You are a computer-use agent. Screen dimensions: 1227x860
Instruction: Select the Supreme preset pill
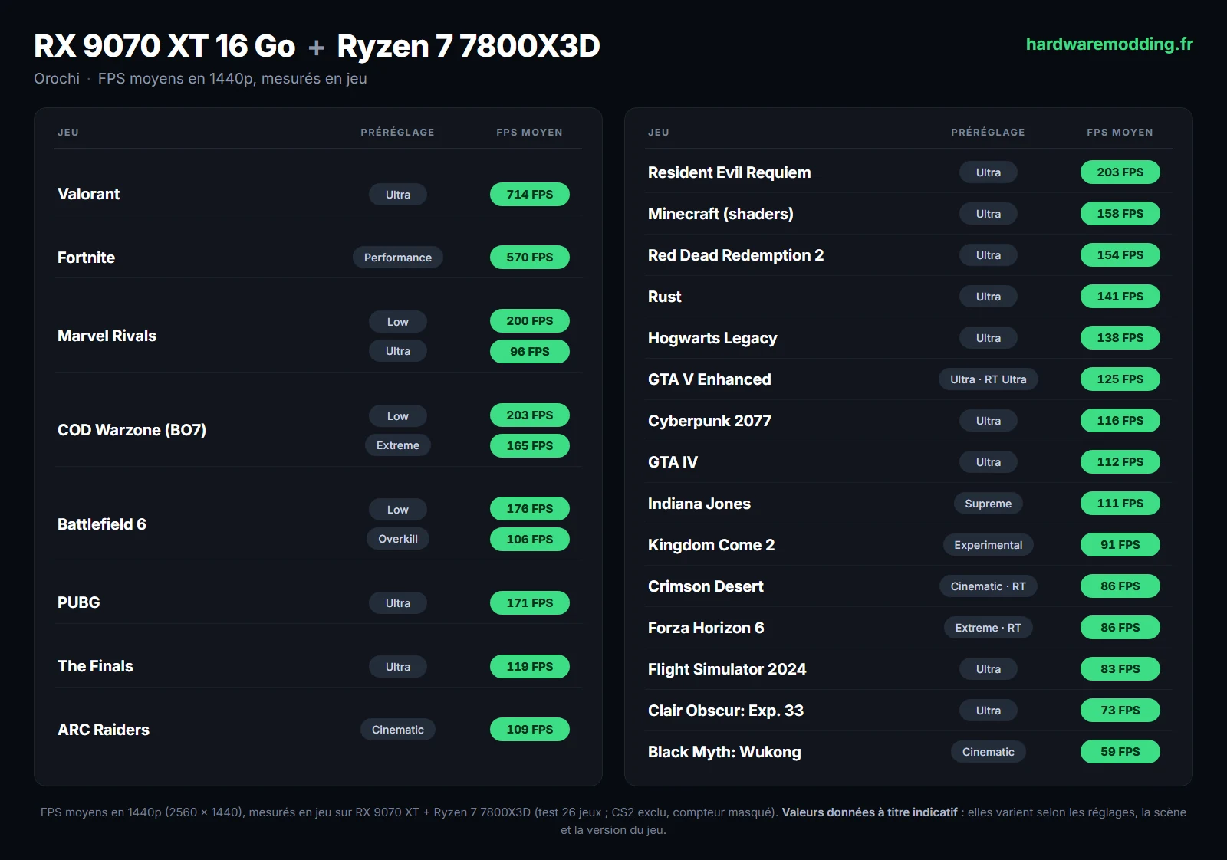[x=989, y=504]
